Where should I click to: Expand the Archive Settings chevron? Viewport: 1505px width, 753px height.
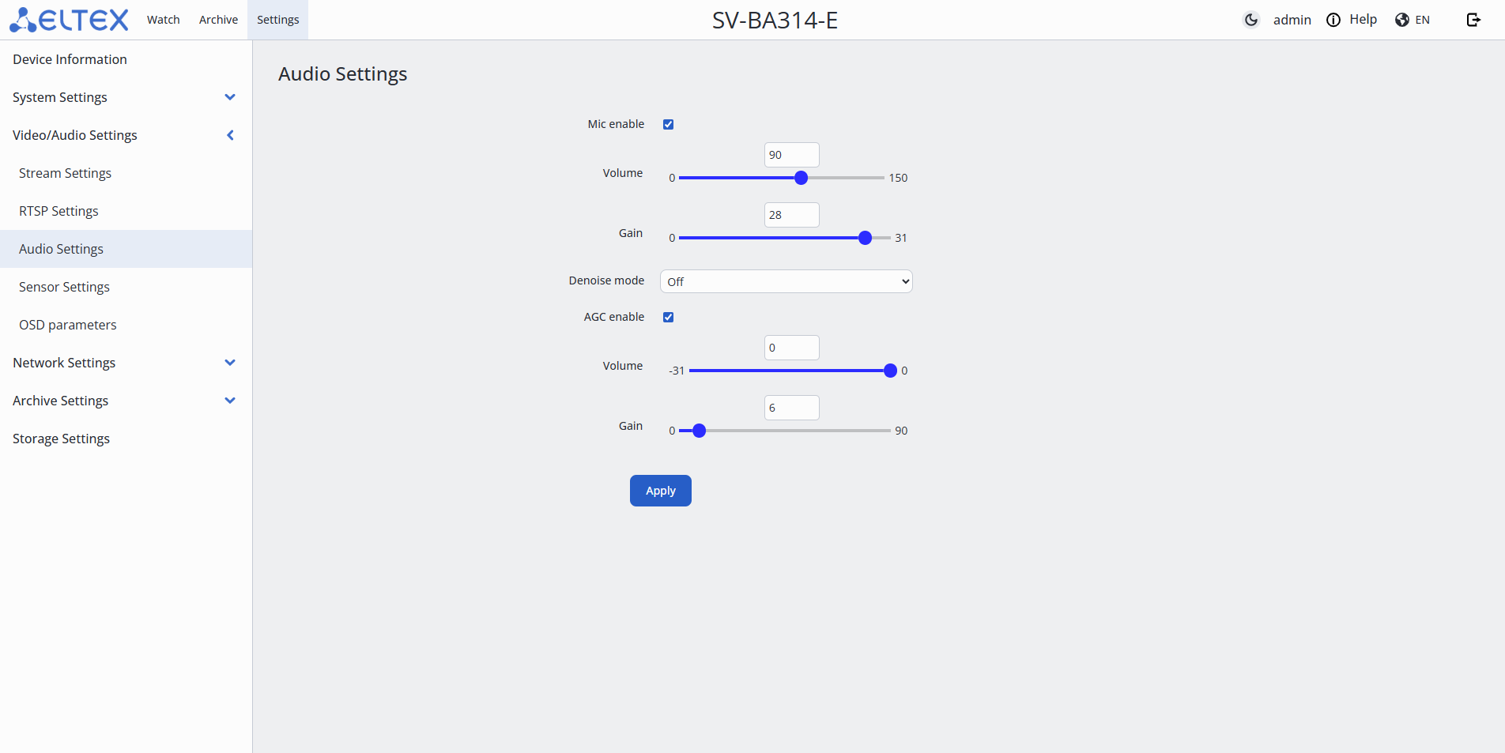230,401
